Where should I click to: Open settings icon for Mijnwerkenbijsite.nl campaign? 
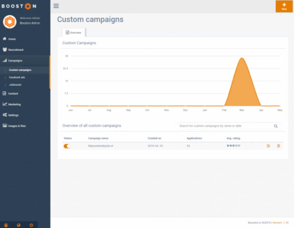pos(268,146)
